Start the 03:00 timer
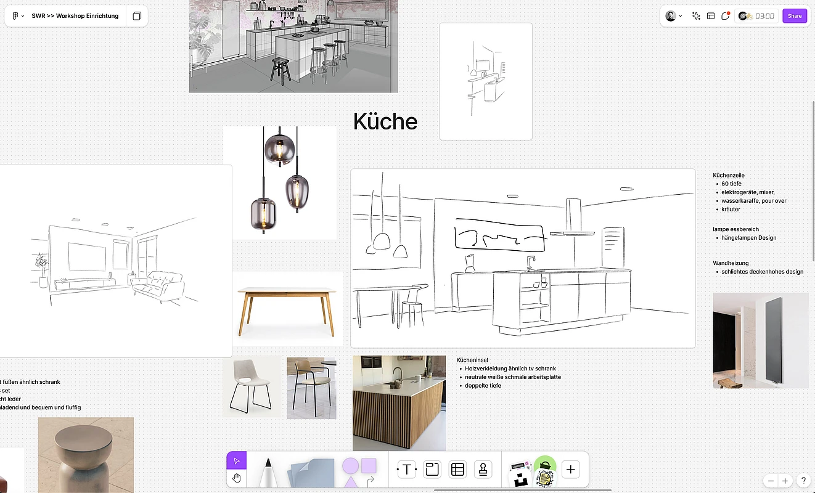This screenshot has height=493, width=815. 757,16
